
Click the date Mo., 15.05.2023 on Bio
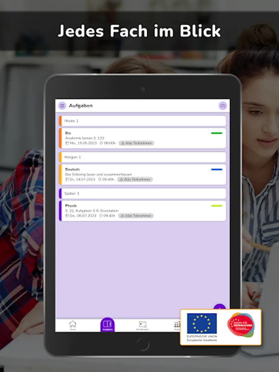click(x=81, y=143)
